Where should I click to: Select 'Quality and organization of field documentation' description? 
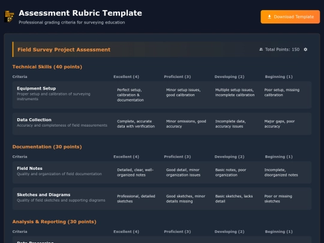(x=59, y=174)
